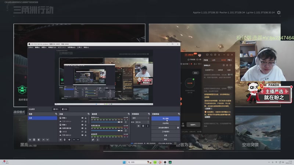The image size is (294, 165).
Task: Delete selected scene with Scenes panel trash icon
Action: tap(34, 140)
